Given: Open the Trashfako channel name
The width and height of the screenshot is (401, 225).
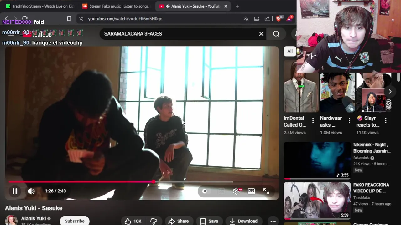Looking at the screenshot, I should click(362, 198).
